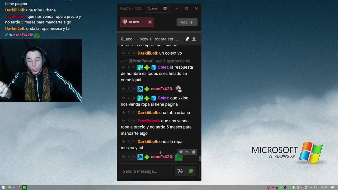Viewport: 338px width, 190px height.
Task: Ban icon on esoeFr420 green hoodie emote message
Action: [x=123, y=157]
